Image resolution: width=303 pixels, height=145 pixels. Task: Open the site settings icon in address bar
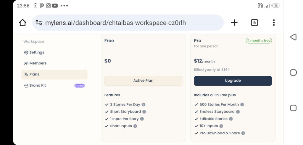39,23
